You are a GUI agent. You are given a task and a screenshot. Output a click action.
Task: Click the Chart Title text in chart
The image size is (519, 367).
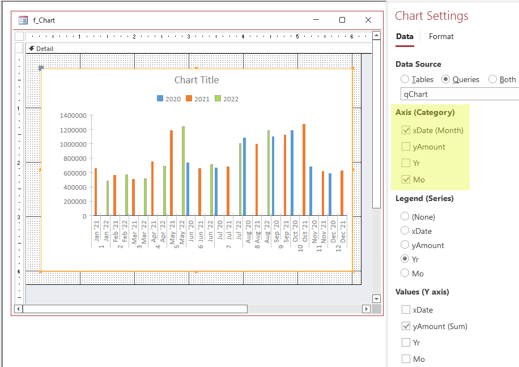pos(196,80)
